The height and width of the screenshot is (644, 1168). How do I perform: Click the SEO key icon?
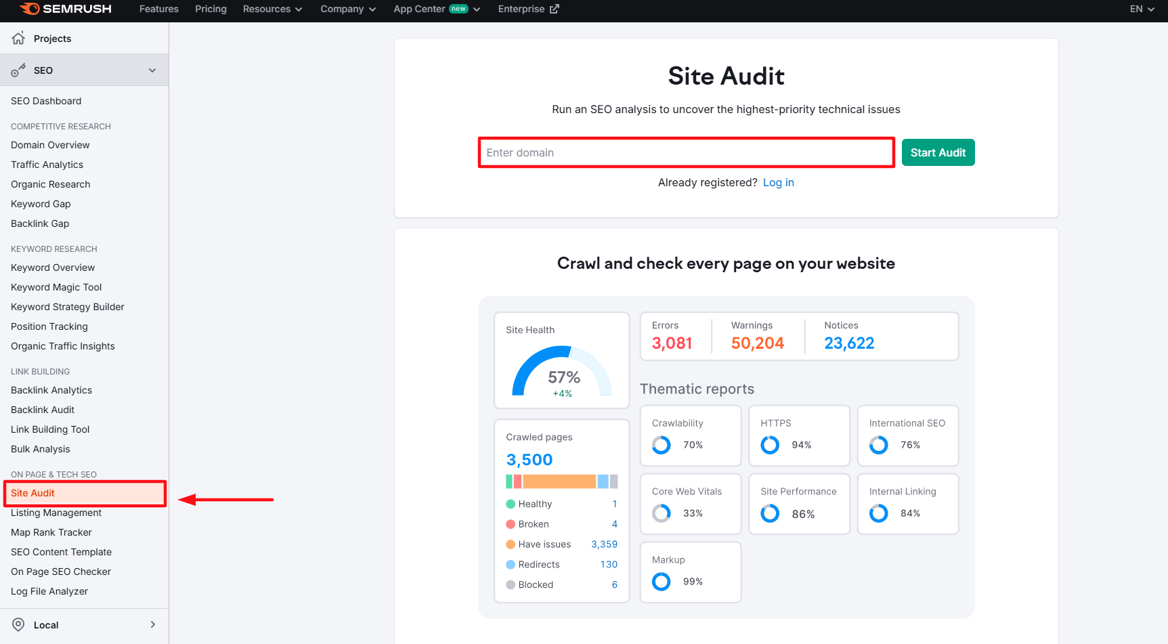[18, 70]
